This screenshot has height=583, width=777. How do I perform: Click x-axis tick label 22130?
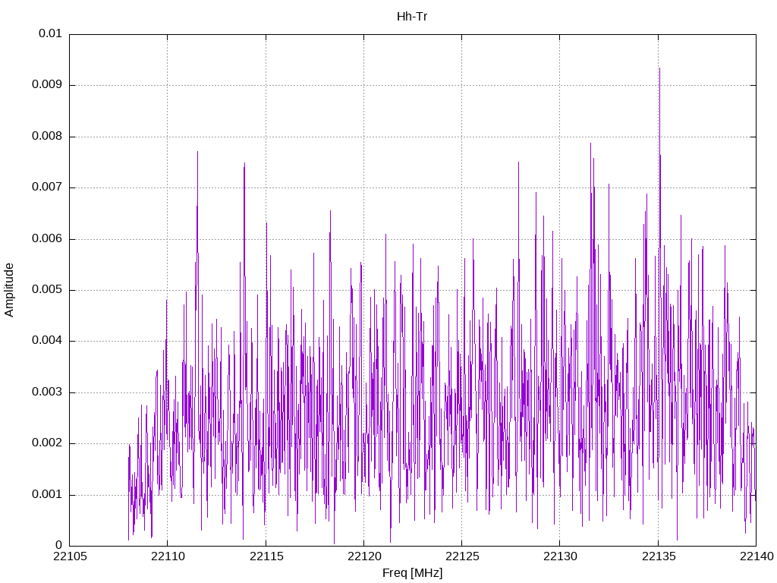coord(561,556)
